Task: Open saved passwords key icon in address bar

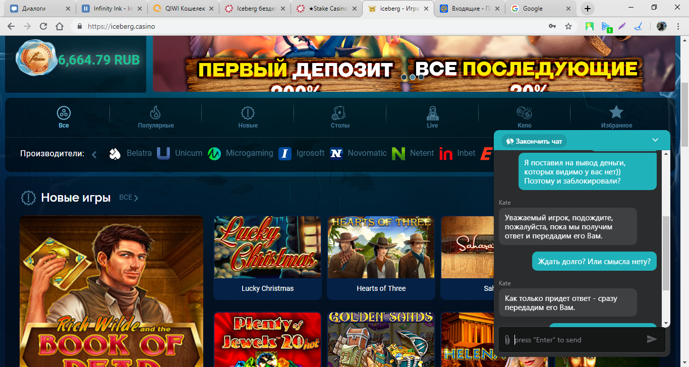Action: click(x=553, y=26)
